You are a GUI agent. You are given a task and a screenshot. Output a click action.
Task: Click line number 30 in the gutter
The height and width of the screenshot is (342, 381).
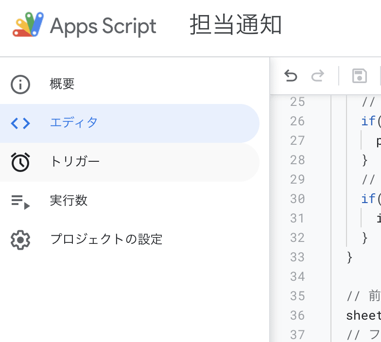[x=297, y=199]
